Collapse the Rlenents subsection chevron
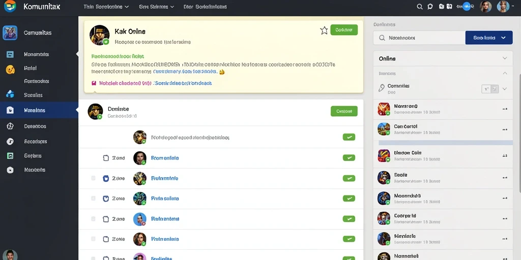The width and height of the screenshot is (521, 260). [505, 73]
